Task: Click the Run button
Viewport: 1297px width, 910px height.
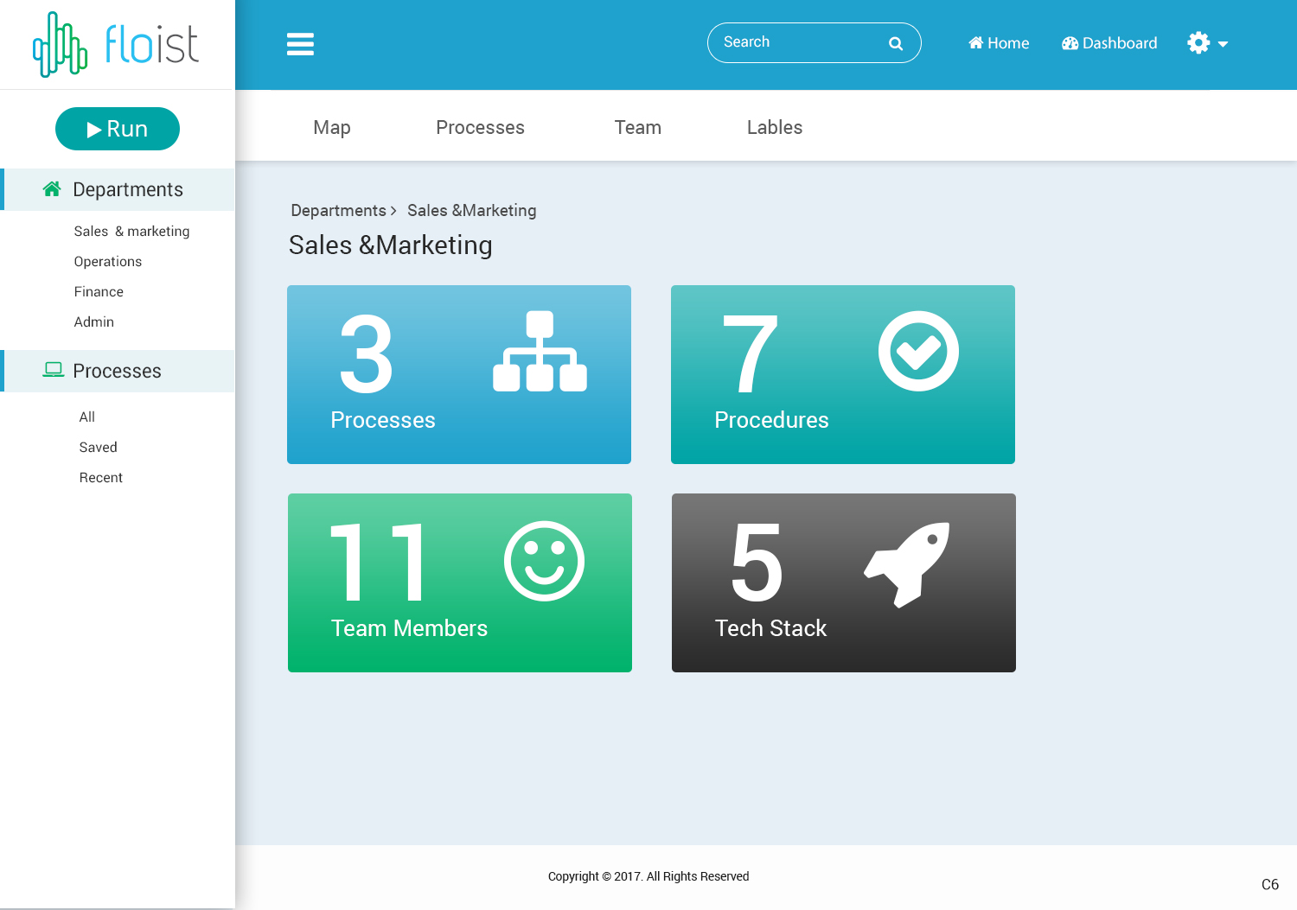Action: [118, 128]
